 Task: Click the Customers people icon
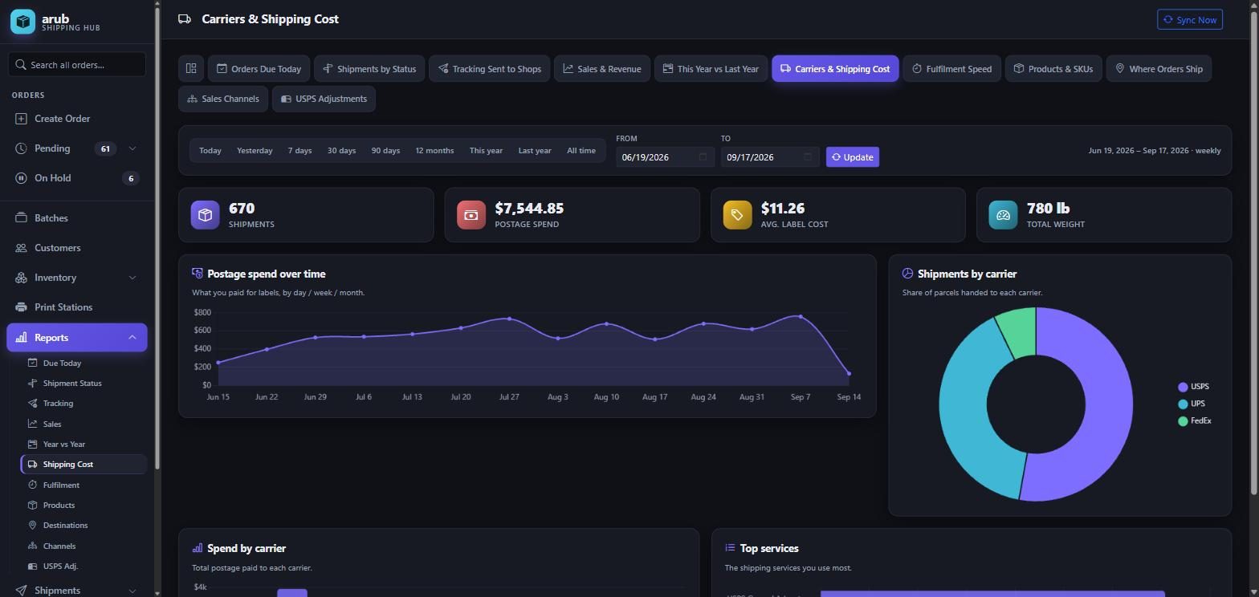click(x=21, y=248)
